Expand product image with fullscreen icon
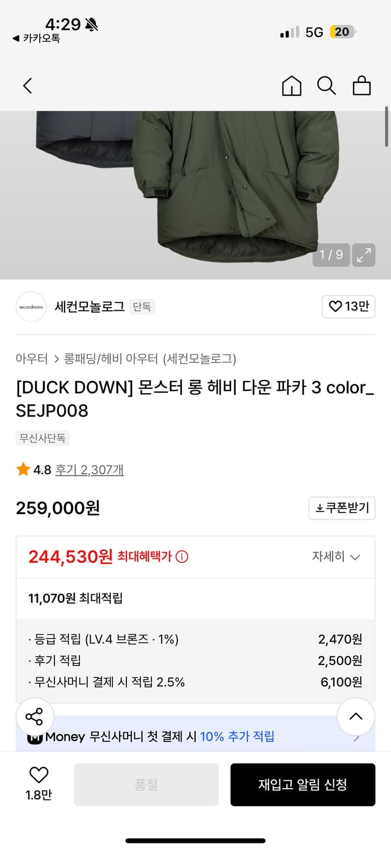 (363, 255)
